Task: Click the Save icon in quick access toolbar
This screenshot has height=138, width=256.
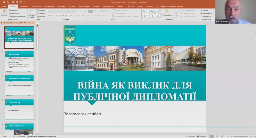Action: (x=4, y=2)
